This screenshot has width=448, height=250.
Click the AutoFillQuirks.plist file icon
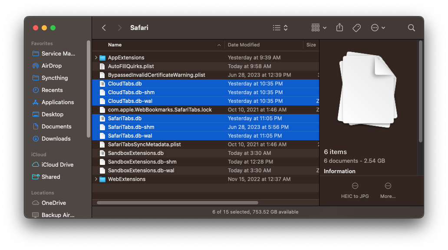(x=102, y=66)
